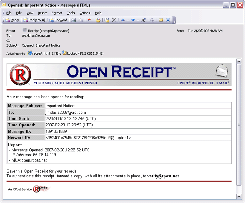Open the Insert menu
This screenshot has height=203, width=245.
(42, 13)
